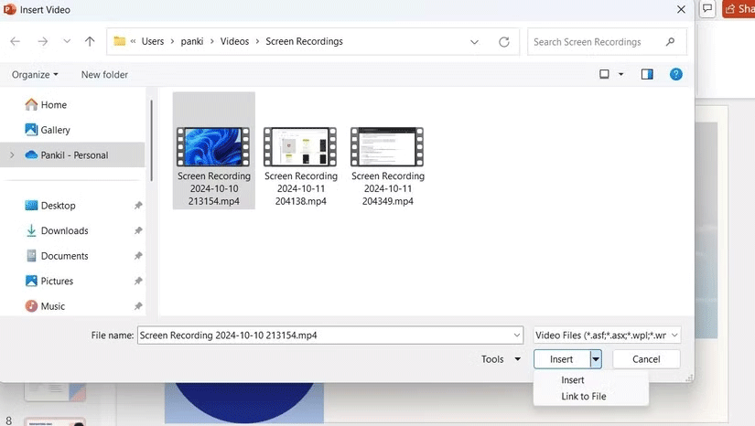Expand the Pankil - Personal tree node
The image size is (755, 426).
tap(12, 155)
